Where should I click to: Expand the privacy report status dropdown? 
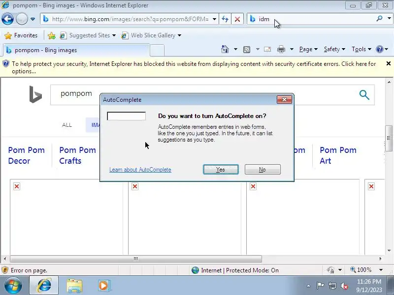tap(340, 270)
